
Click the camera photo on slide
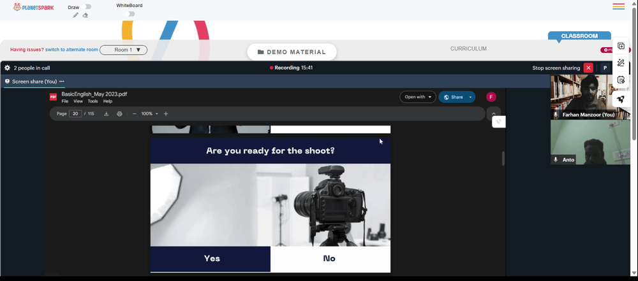pos(270,205)
